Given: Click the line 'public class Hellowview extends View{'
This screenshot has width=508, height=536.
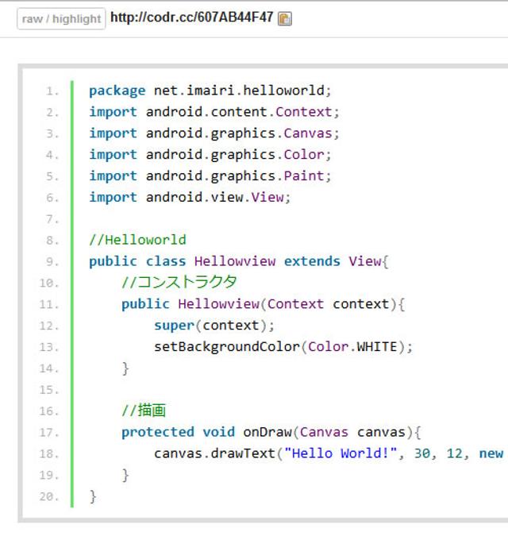Looking at the screenshot, I should coord(239,261).
